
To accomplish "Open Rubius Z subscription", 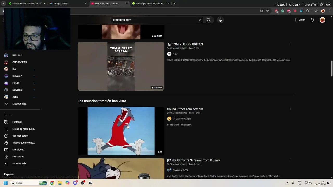I will pyautogui.click(x=20, y=76).
